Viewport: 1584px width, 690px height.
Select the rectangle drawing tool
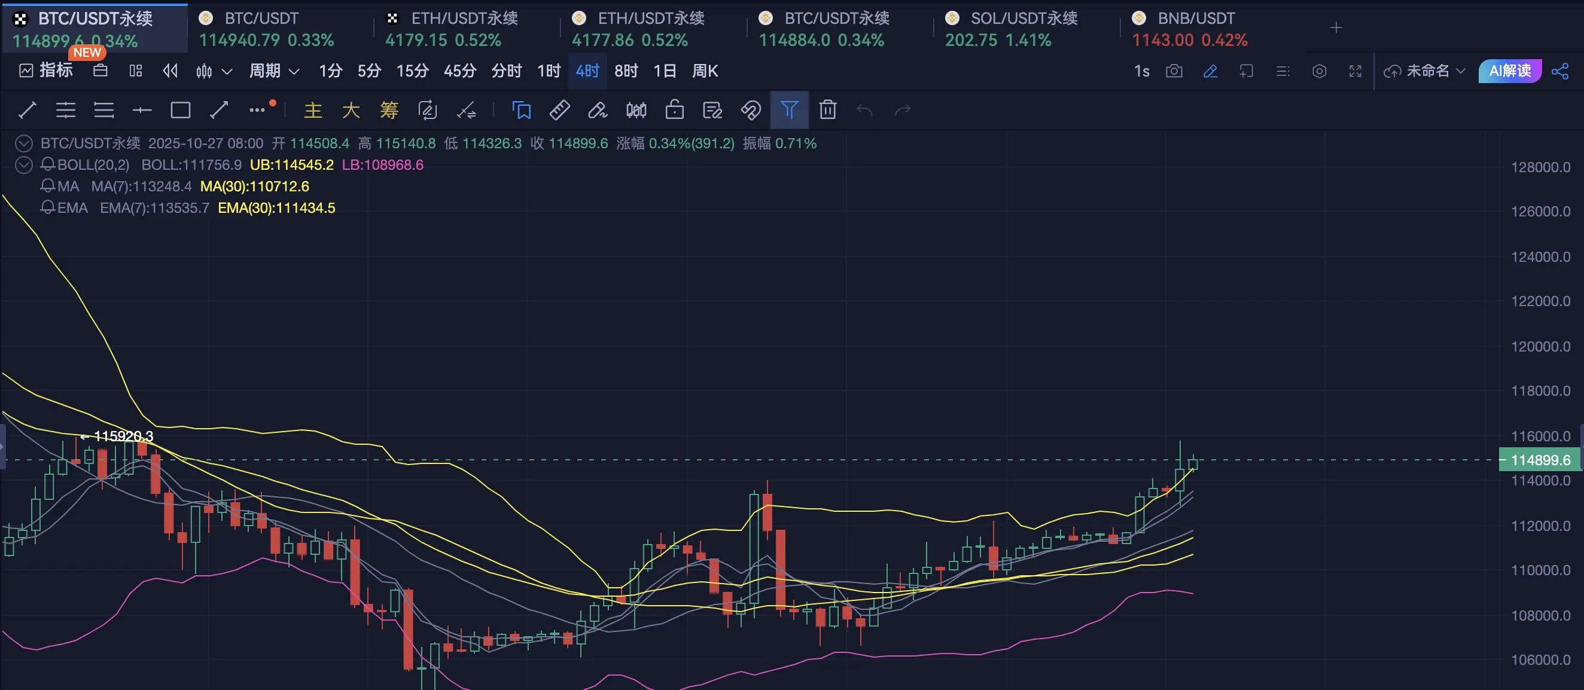click(x=180, y=111)
